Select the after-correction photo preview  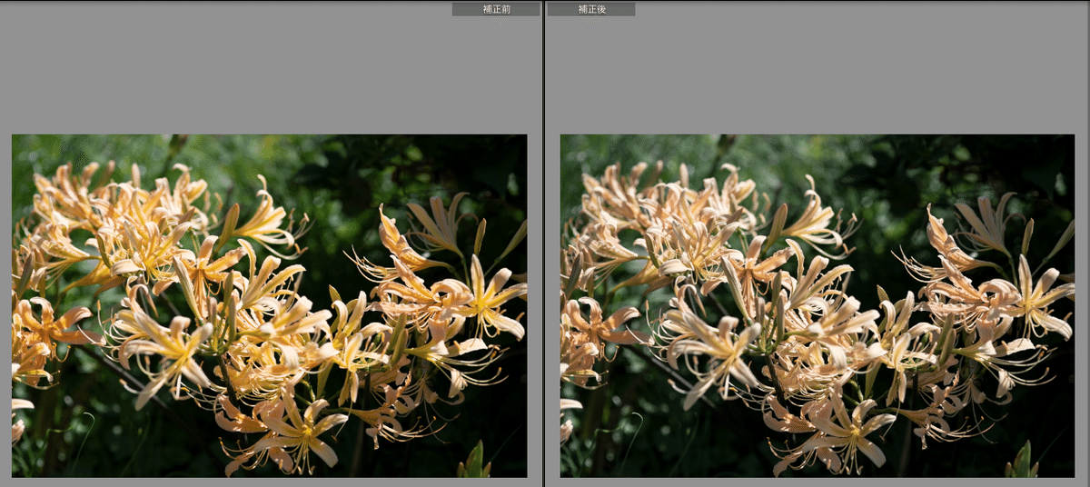(x=817, y=305)
